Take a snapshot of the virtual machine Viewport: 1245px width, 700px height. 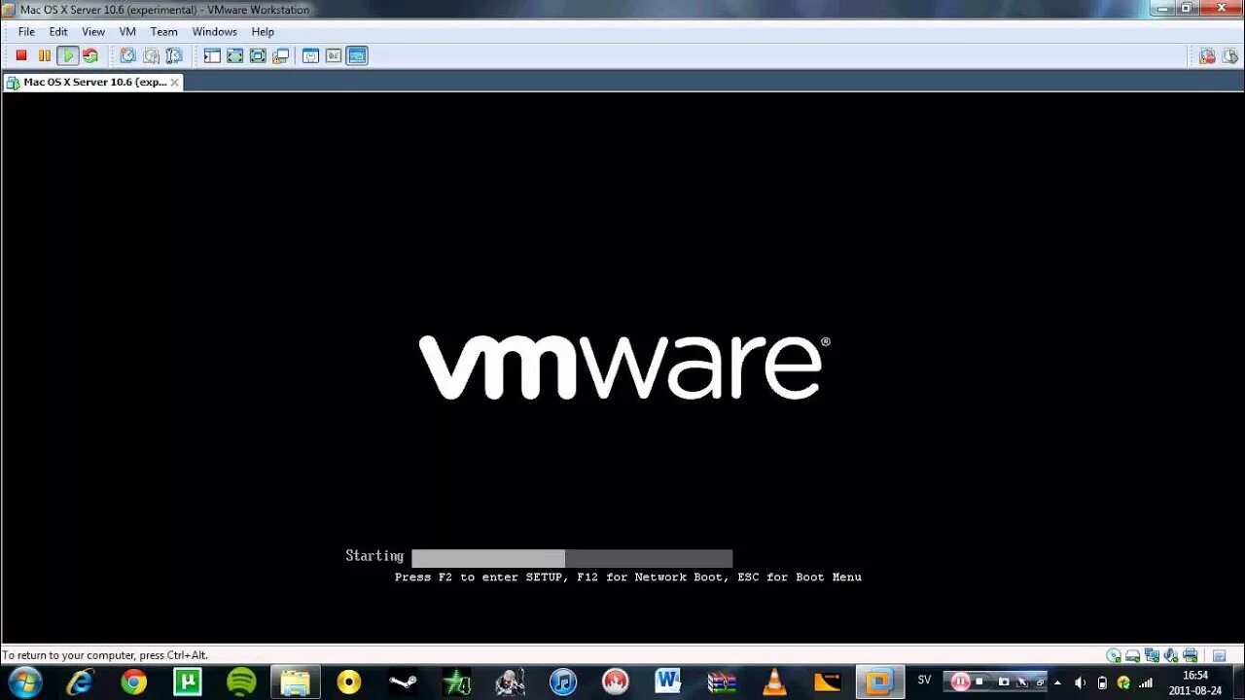pos(127,56)
